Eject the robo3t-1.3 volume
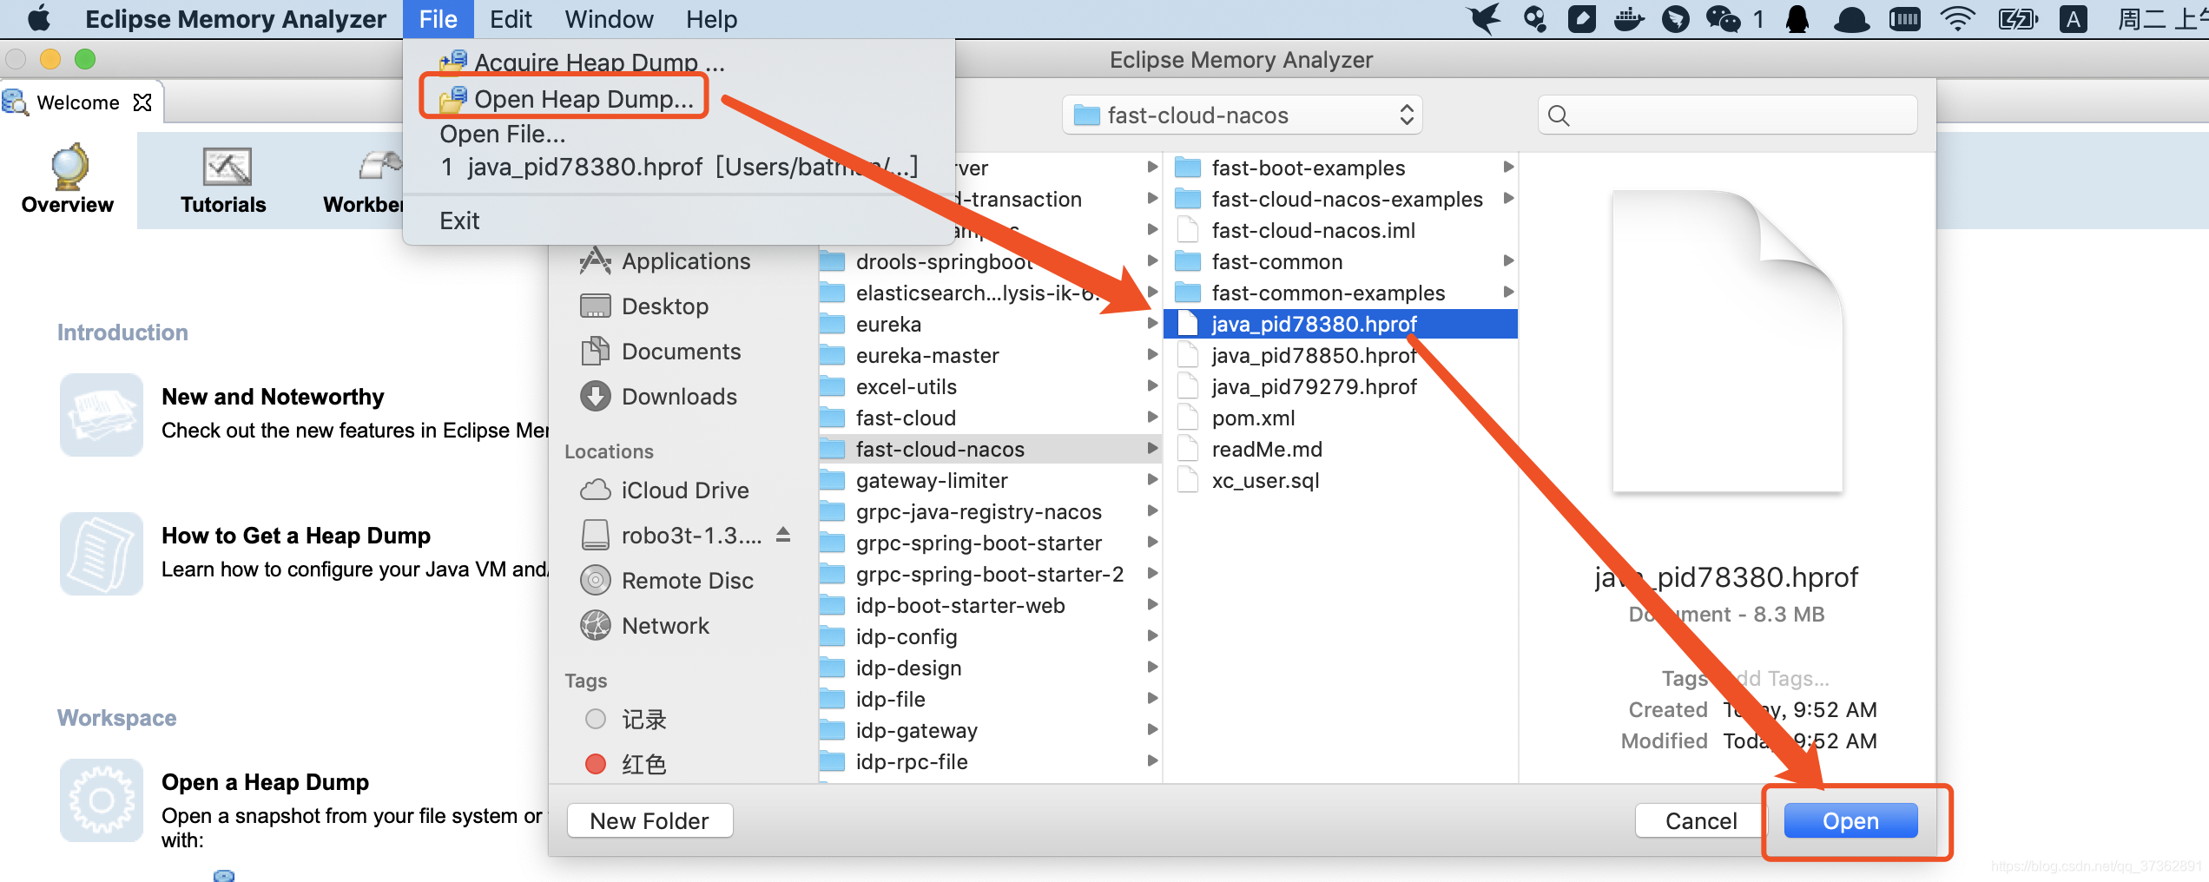 [x=783, y=534]
